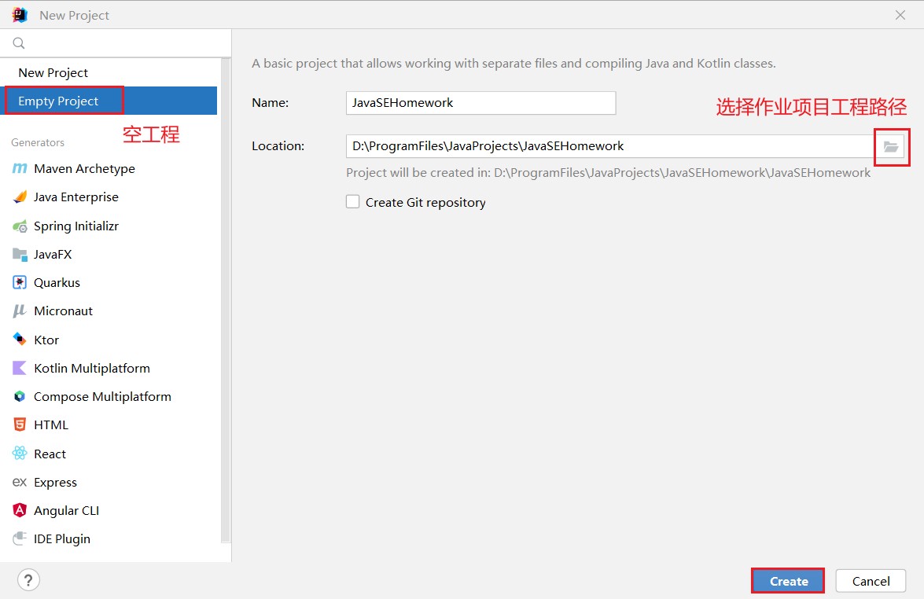This screenshot has width=924, height=599.
Task: Click the Express icon
Action: pyautogui.click(x=20, y=482)
